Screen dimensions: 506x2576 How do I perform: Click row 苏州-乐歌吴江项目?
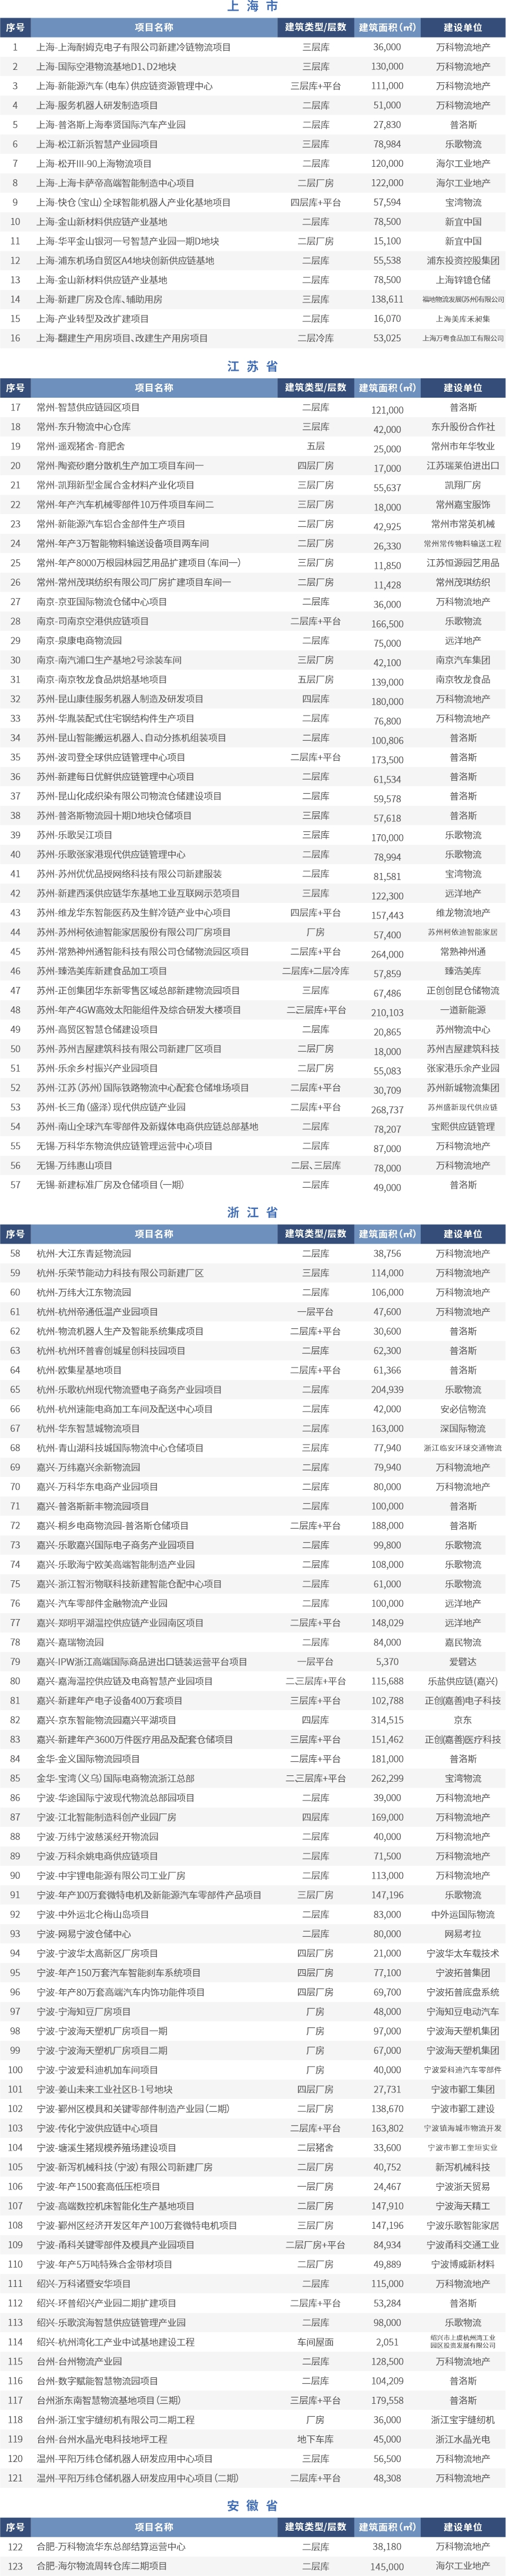coord(253,835)
